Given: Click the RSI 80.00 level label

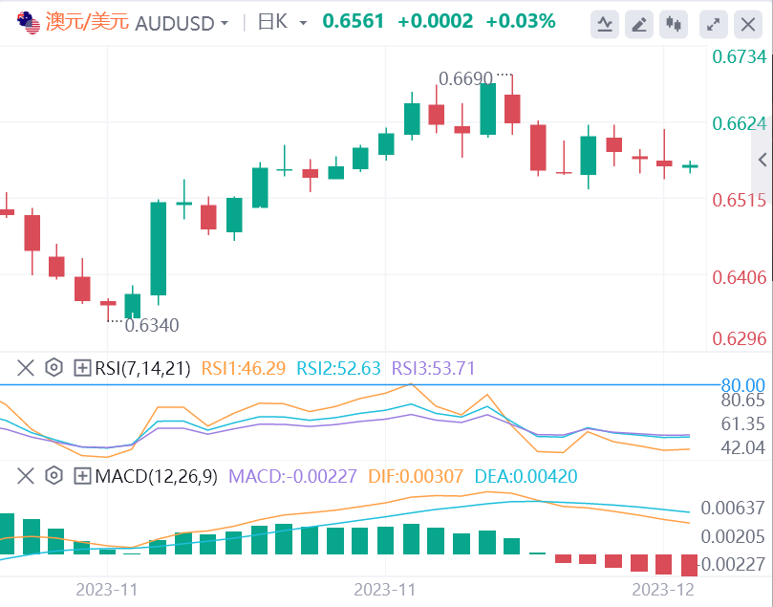Looking at the screenshot, I should tap(743, 385).
